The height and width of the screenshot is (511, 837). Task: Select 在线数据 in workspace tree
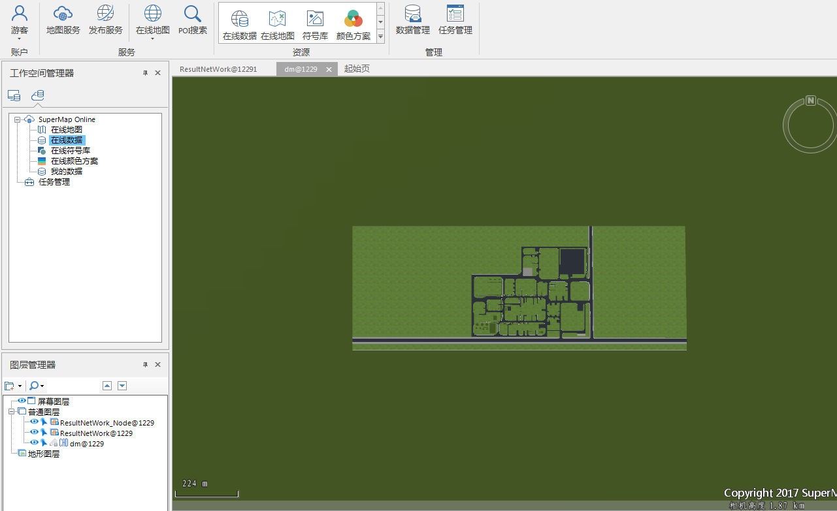tap(67, 140)
